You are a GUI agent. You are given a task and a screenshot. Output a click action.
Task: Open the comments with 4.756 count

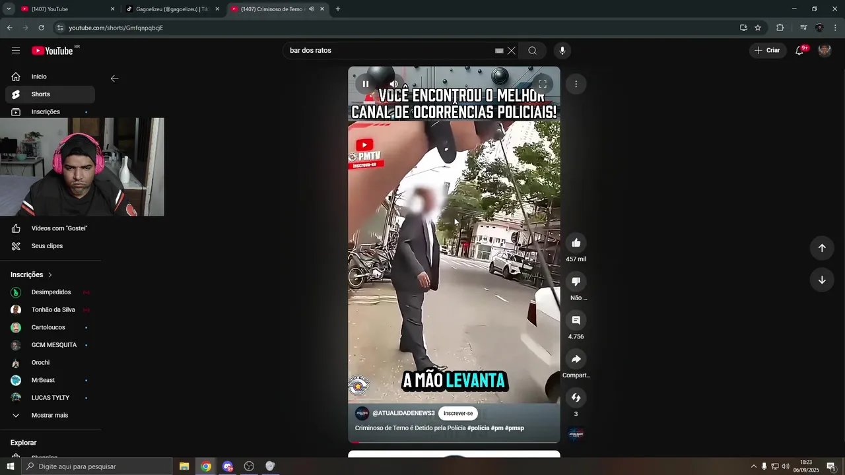(x=576, y=320)
